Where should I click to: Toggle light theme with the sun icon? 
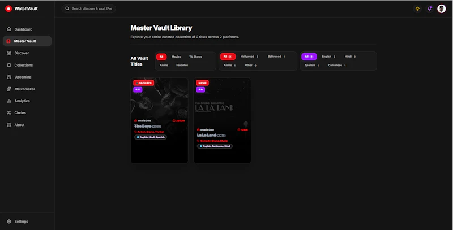tap(417, 8)
